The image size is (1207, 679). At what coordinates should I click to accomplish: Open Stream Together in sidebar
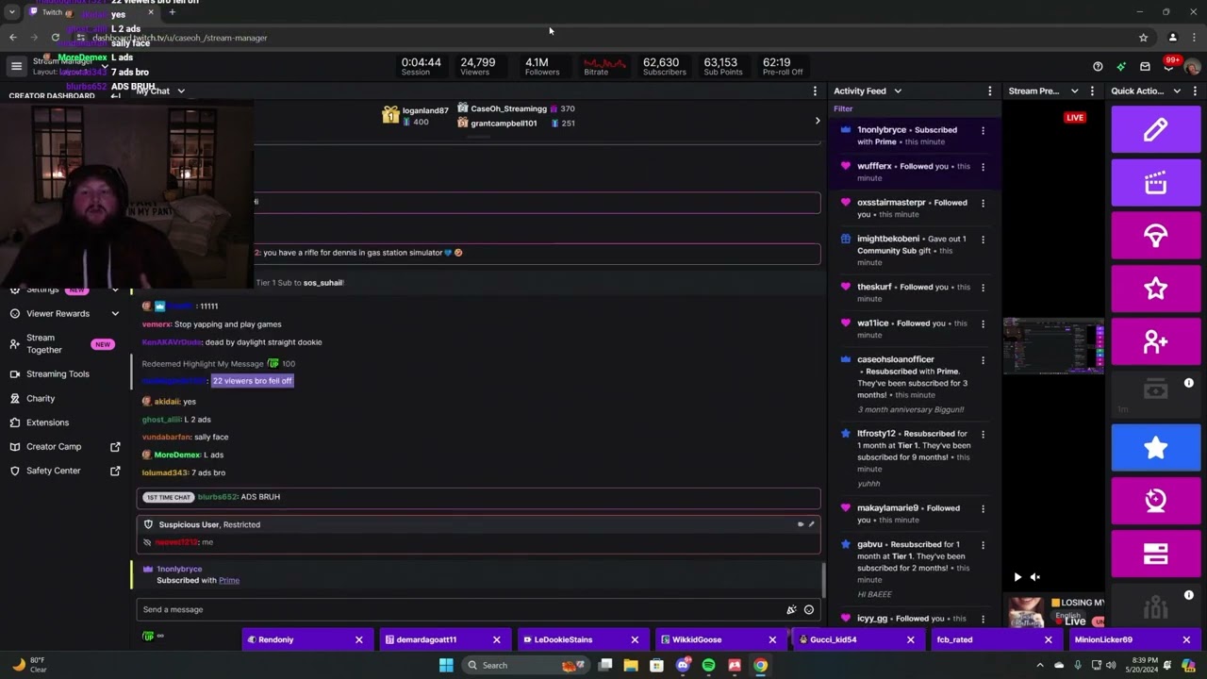63,344
